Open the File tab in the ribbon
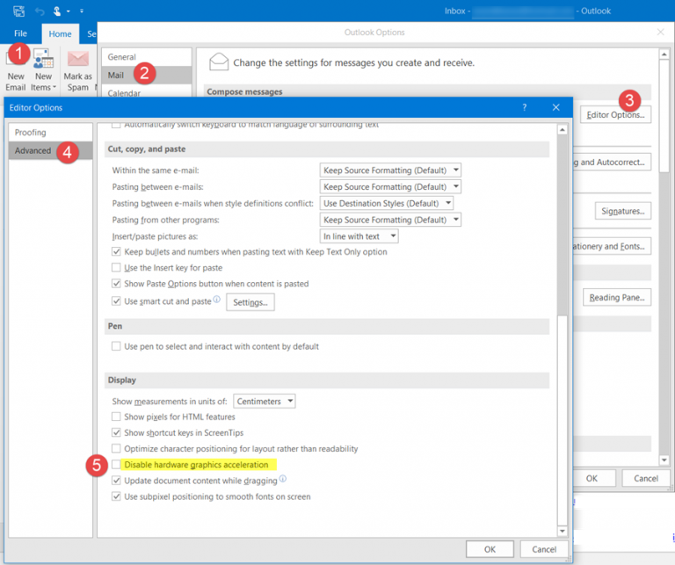The image size is (675, 565). [20, 33]
